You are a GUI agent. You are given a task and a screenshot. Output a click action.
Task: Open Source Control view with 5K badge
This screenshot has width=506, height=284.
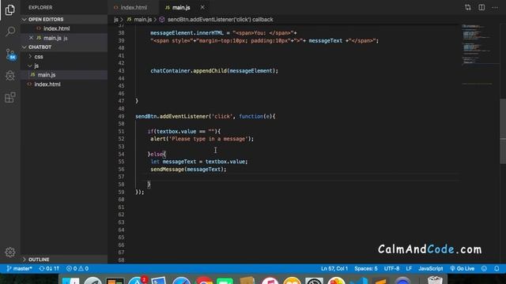pyautogui.click(x=10, y=54)
